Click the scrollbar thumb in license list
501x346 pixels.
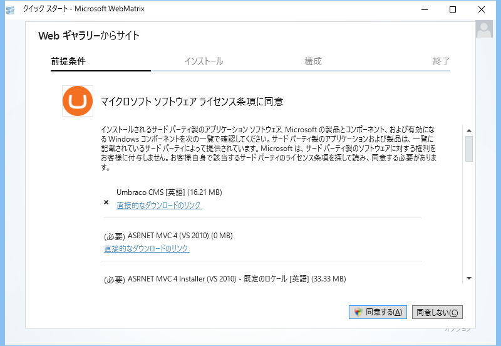pos(469,149)
